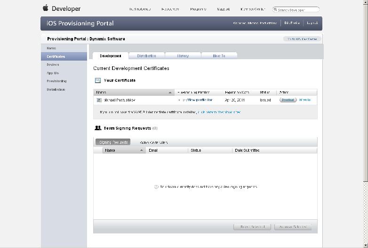Sort signing requests by Name arrow
Image resolution: width=368 pixels, height=248 pixels.
pyautogui.click(x=142, y=150)
